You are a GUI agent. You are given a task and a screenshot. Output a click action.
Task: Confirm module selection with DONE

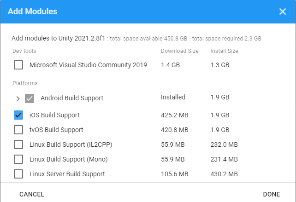tap(271, 194)
